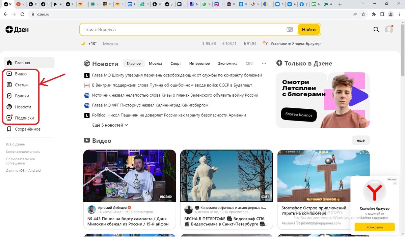Open the on-screen keyboard in the search bar

[x=290, y=29]
